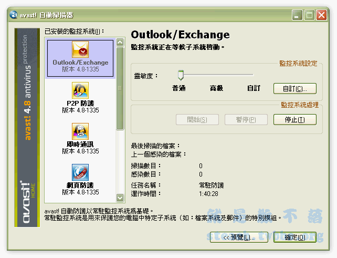Click the disabled 暫停(P) button
Screen dimensions: 337x258
click(x=246, y=120)
